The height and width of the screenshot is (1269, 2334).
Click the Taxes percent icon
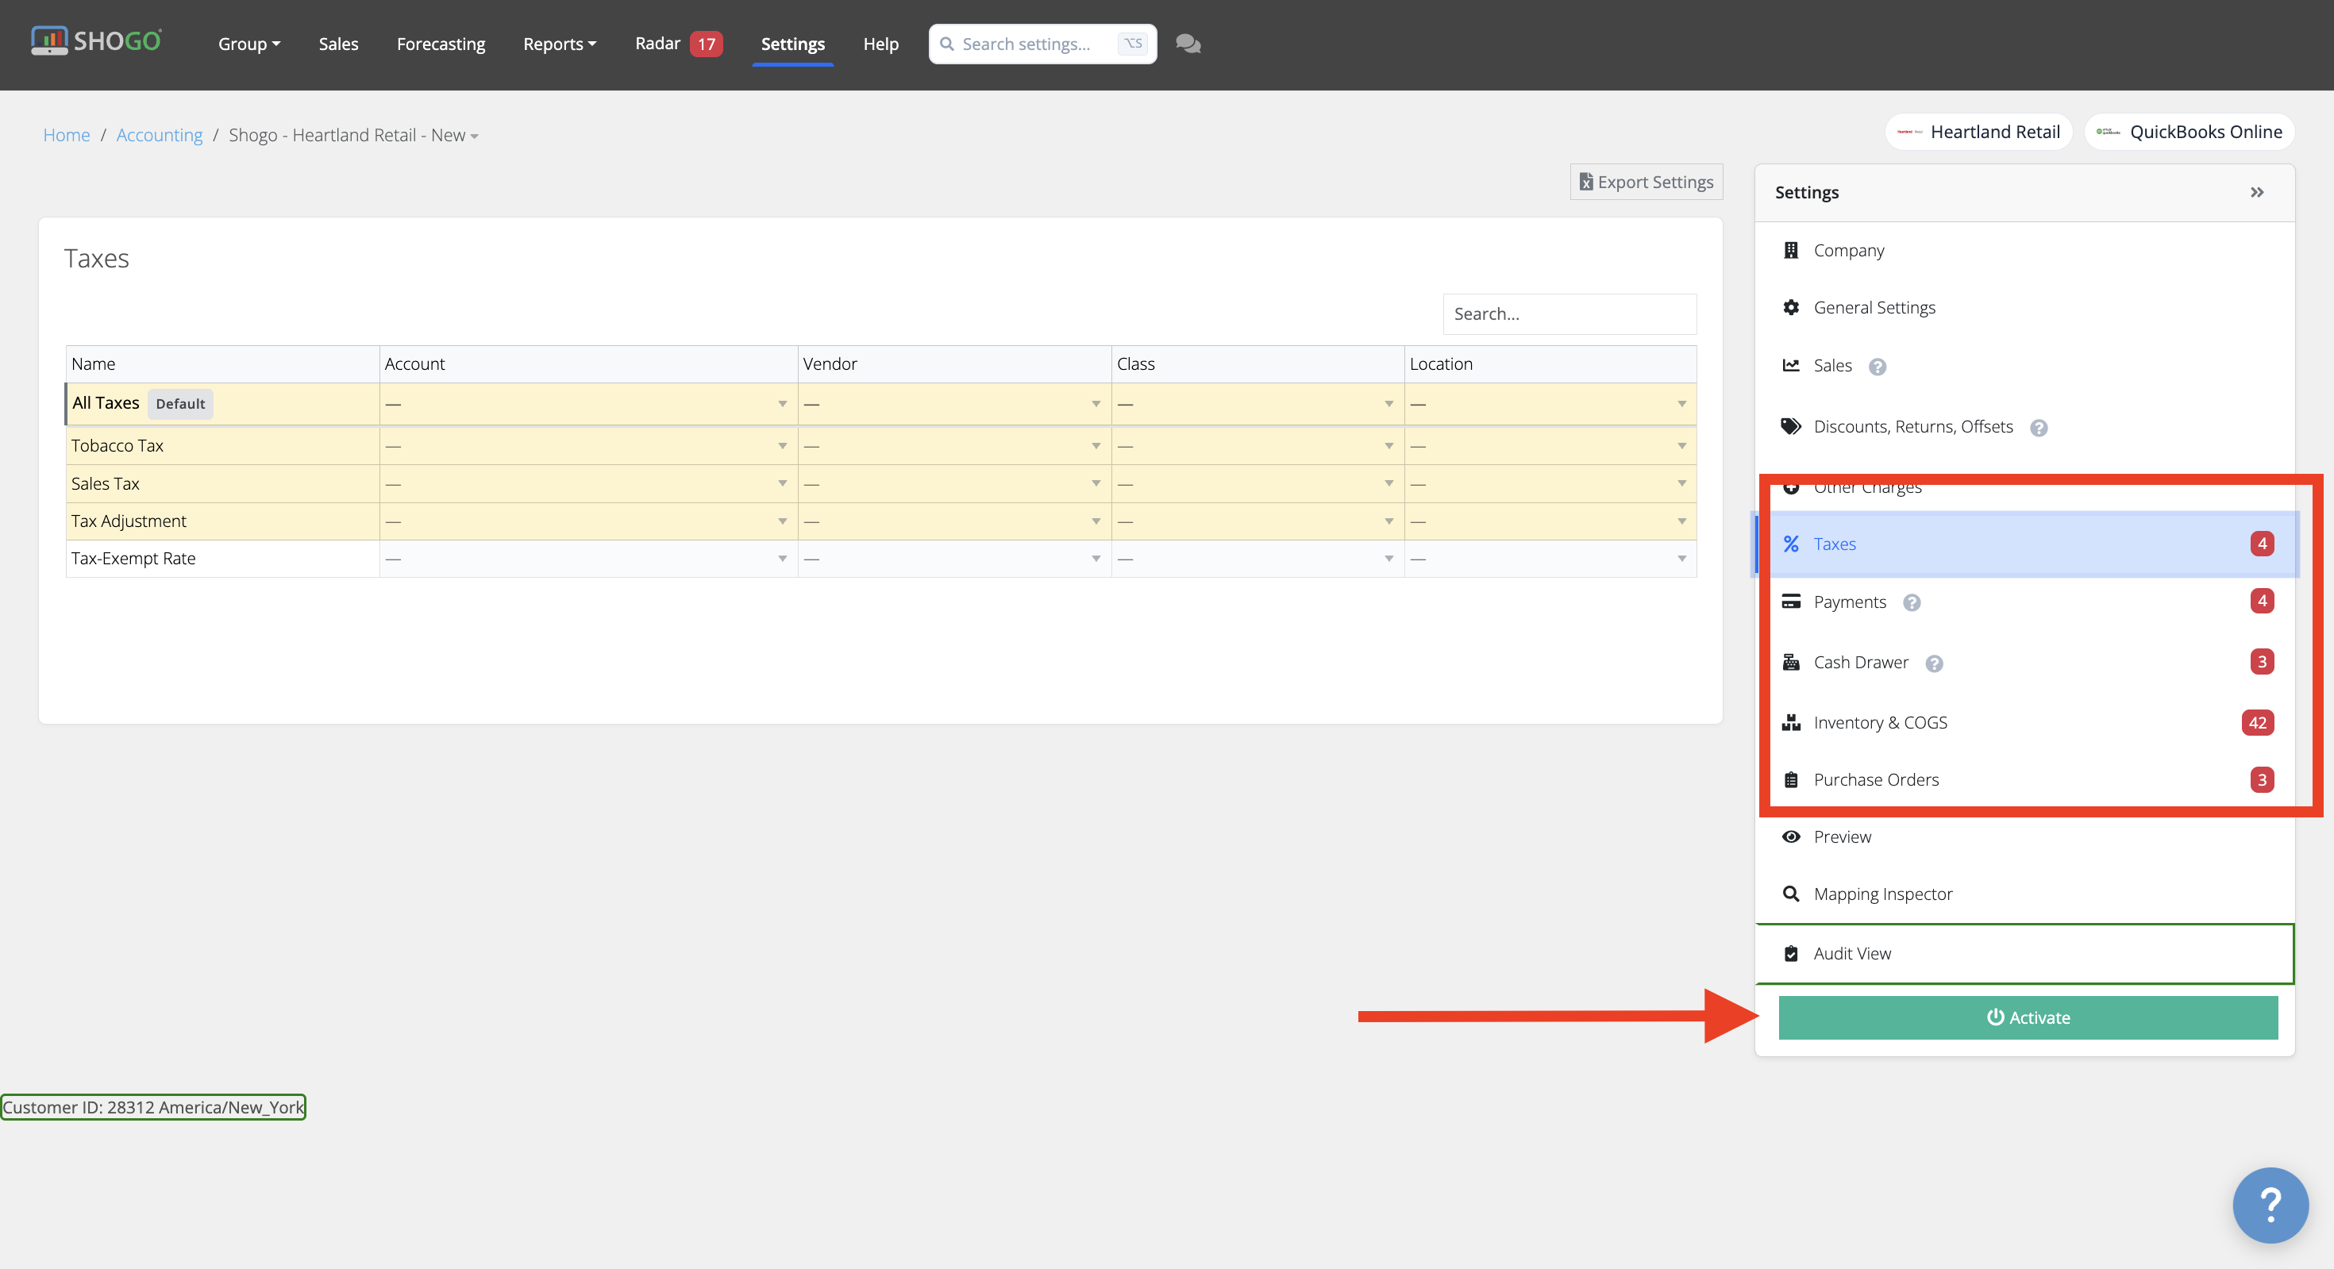1790,544
